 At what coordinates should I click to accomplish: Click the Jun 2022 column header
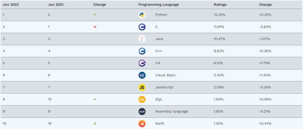[11, 4]
